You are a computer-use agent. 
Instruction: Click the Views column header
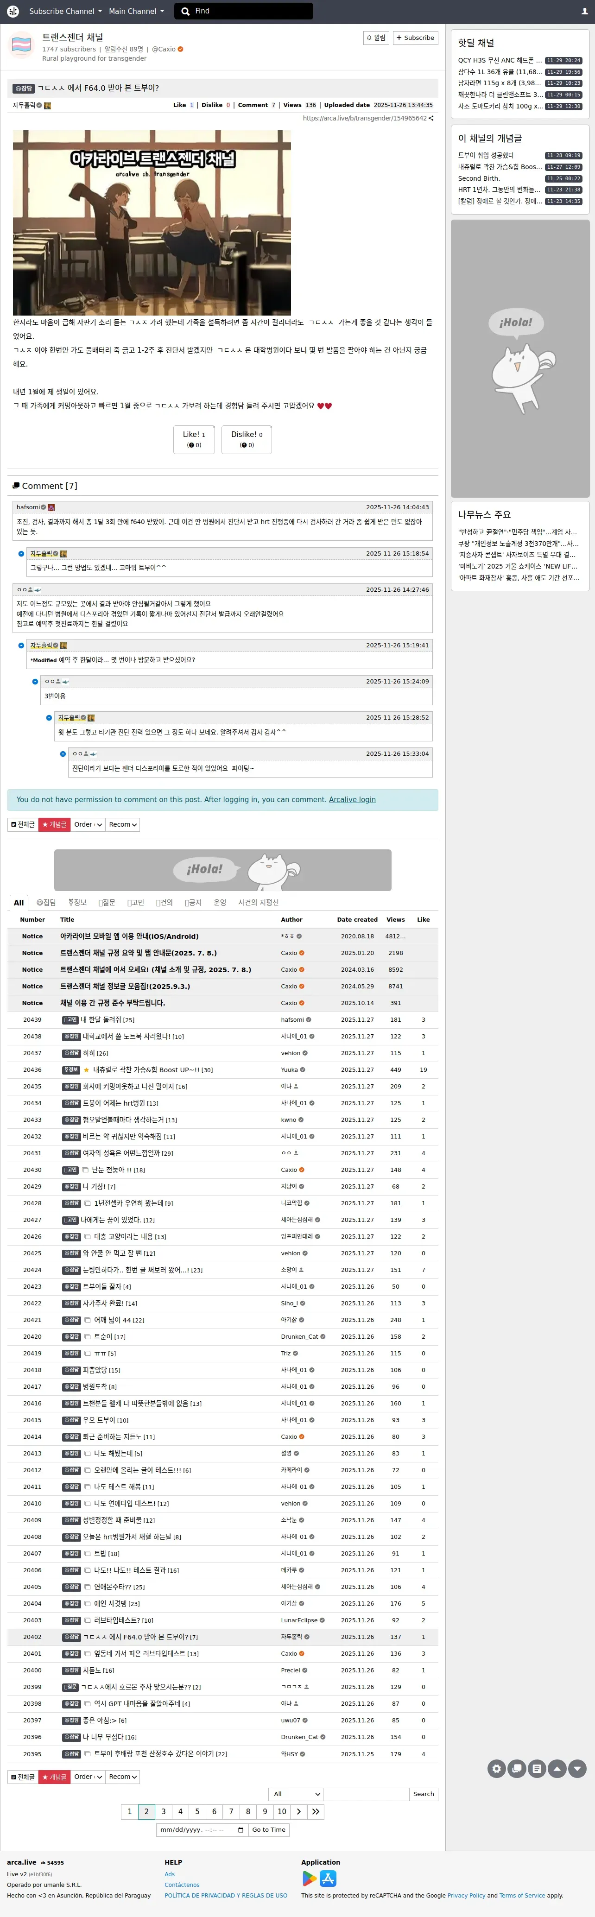(396, 920)
